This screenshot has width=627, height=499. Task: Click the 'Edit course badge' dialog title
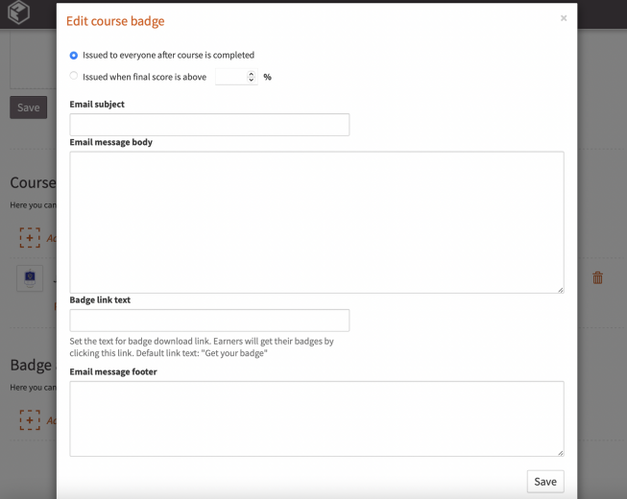coord(115,21)
